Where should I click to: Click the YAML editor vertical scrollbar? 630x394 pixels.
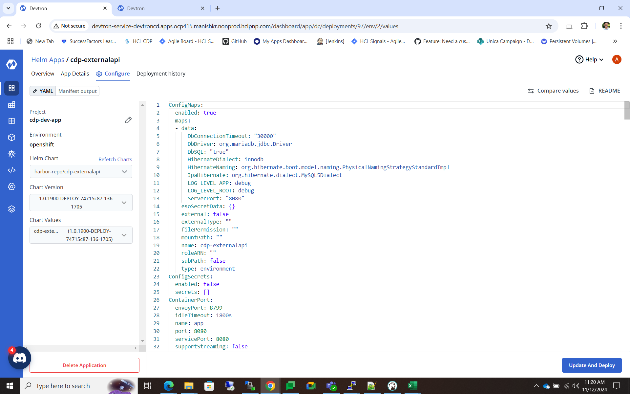[627, 111]
